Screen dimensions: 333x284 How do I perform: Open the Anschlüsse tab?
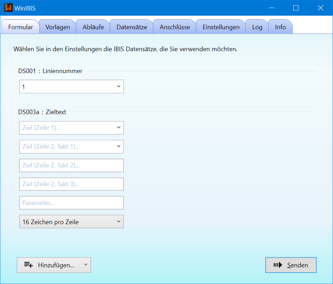pyautogui.click(x=175, y=27)
